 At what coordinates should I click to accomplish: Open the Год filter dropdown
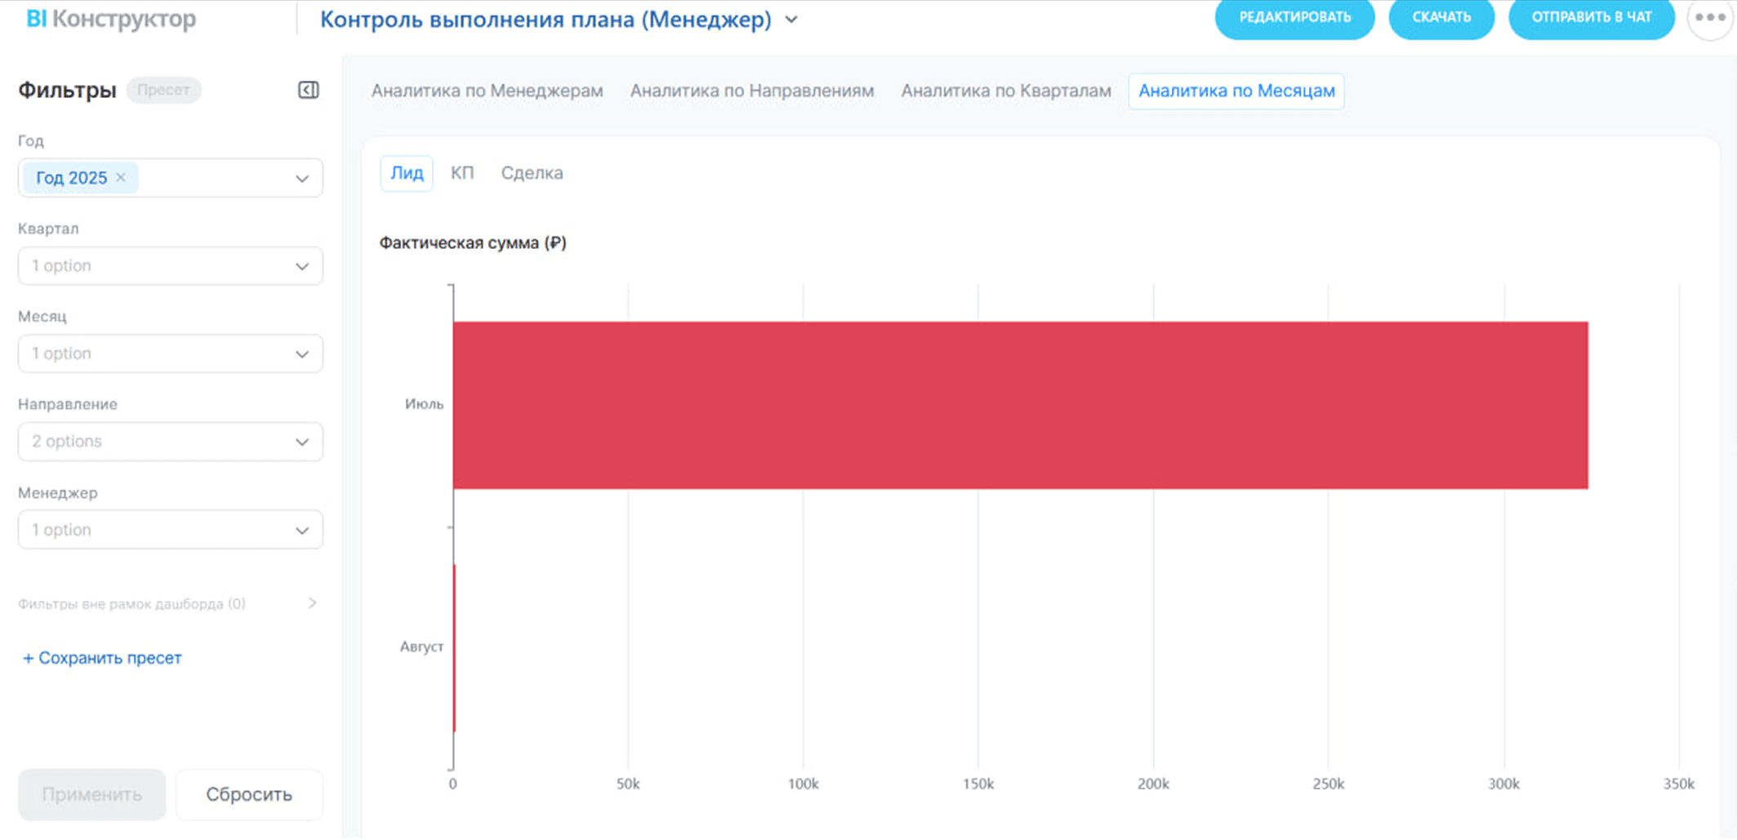tap(301, 178)
